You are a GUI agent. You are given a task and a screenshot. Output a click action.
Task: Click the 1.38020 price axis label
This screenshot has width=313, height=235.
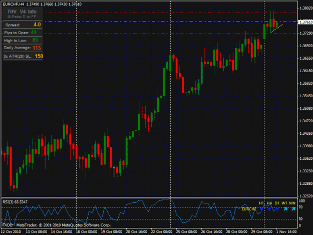pyautogui.click(x=306, y=8)
